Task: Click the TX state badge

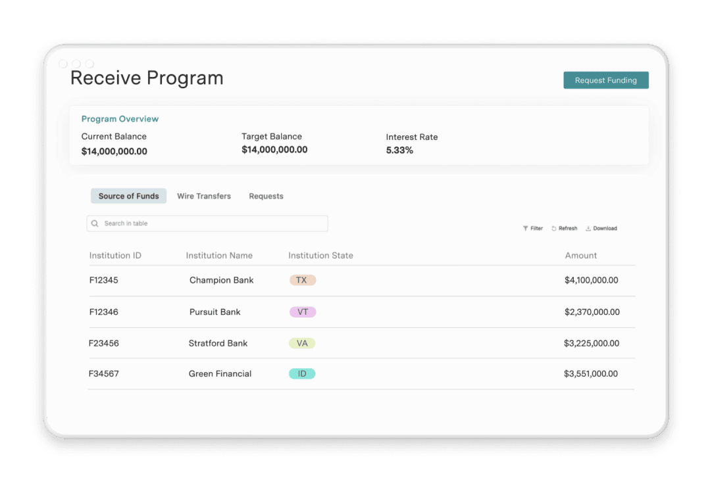Action: 303,280
